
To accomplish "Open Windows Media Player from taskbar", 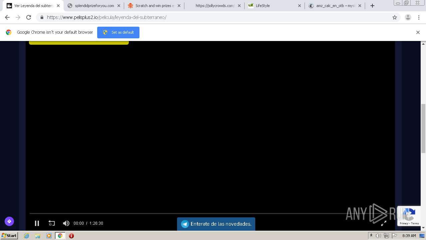I will (49, 236).
